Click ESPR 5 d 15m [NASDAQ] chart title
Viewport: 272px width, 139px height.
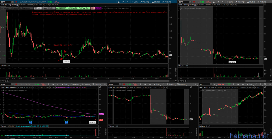coord(117,87)
